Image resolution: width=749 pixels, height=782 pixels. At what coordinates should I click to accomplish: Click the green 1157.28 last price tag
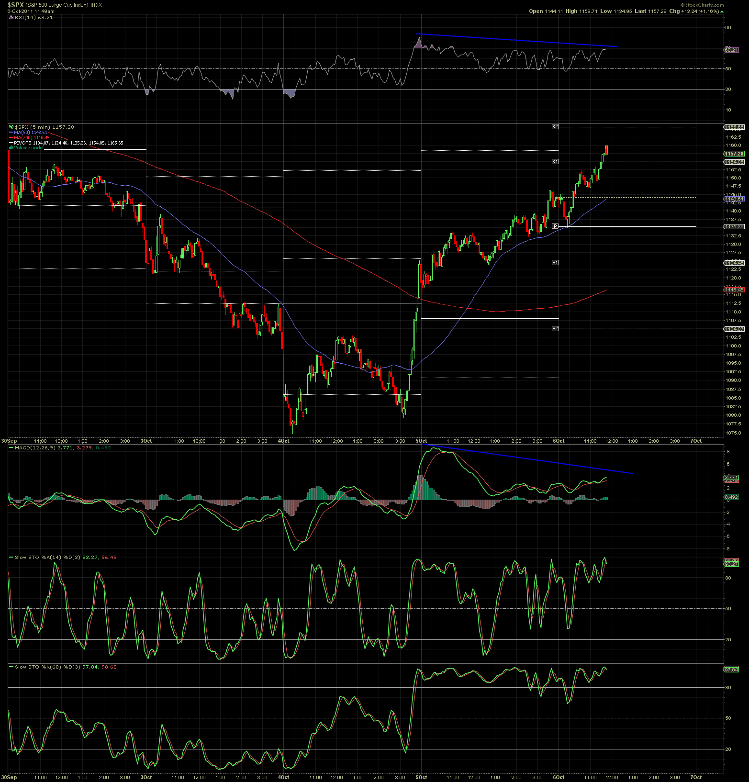pyautogui.click(x=734, y=154)
